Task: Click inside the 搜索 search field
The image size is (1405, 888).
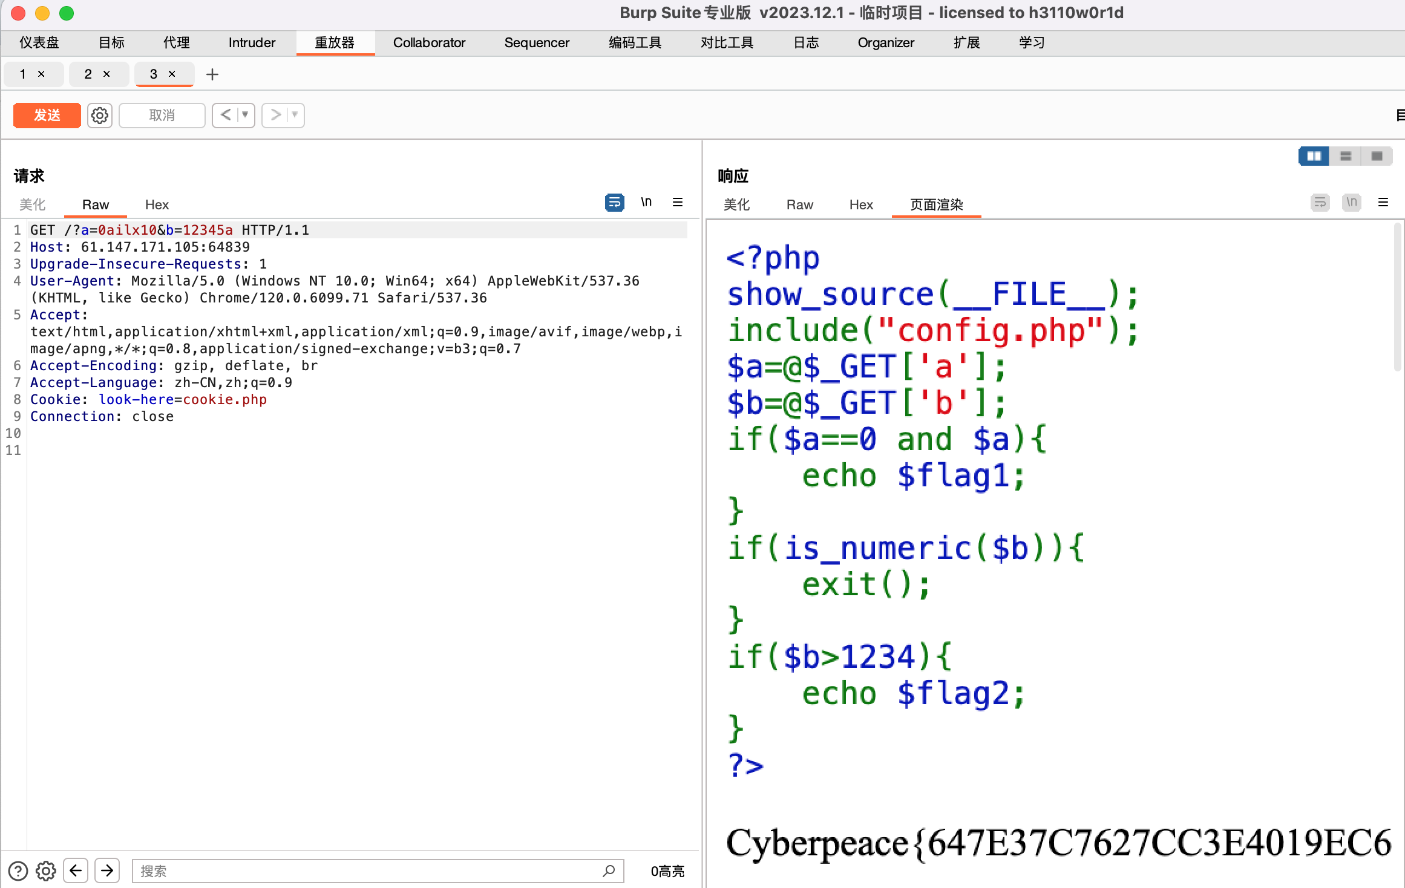Action: (363, 871)
